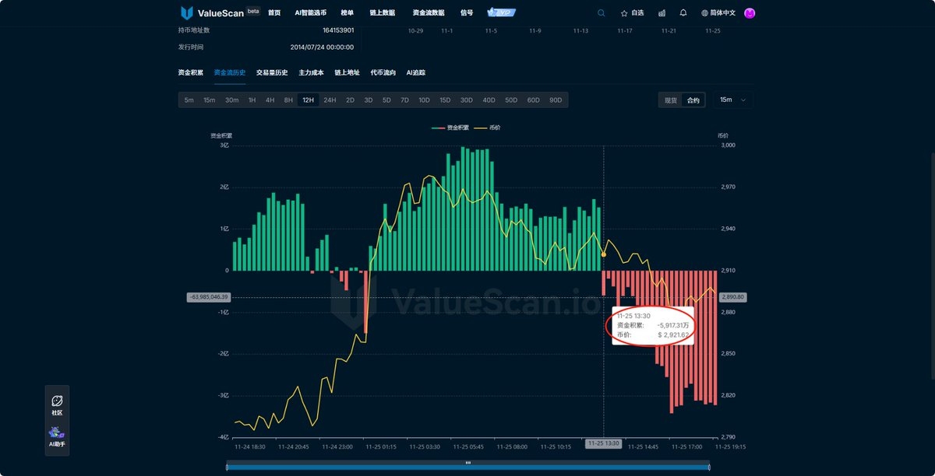The width and height of the screenshot is (935, 476).
Task: Select the 15D period button
Action: coord(445,100)
